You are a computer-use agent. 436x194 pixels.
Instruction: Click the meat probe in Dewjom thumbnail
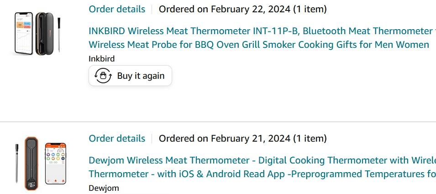pyautogui.click(x=17, y=163)
